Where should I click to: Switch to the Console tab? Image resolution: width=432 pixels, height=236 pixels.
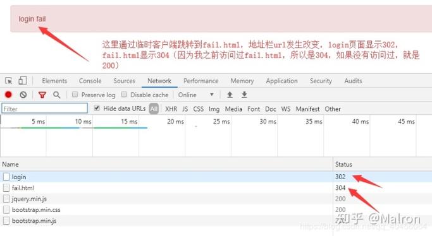(x=90, y=81)
